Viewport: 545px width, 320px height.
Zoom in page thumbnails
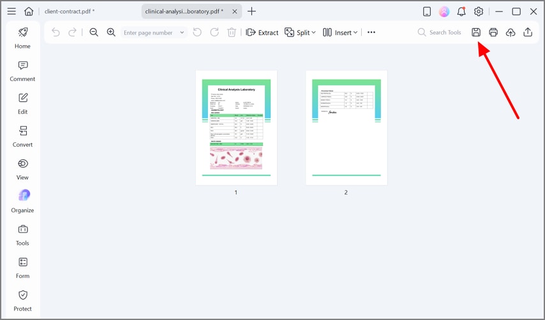[x=111, y=33]
